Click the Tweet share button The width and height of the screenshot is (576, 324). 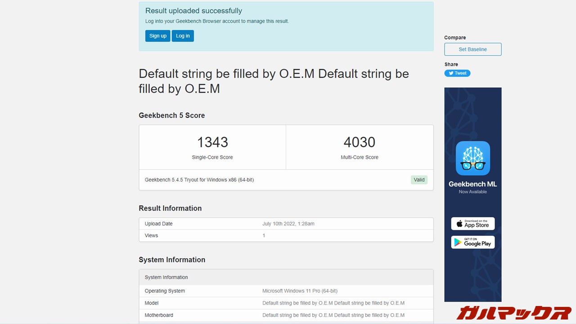pyautogui.click(x=457, y=73)
